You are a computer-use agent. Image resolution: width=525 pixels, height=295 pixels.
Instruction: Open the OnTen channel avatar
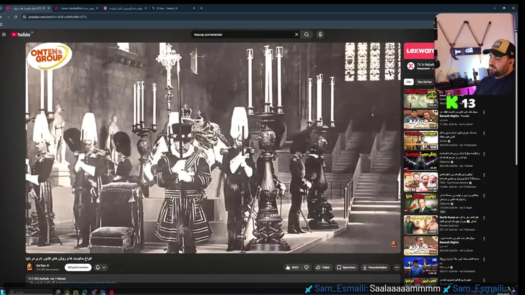[x=30, y=267]
